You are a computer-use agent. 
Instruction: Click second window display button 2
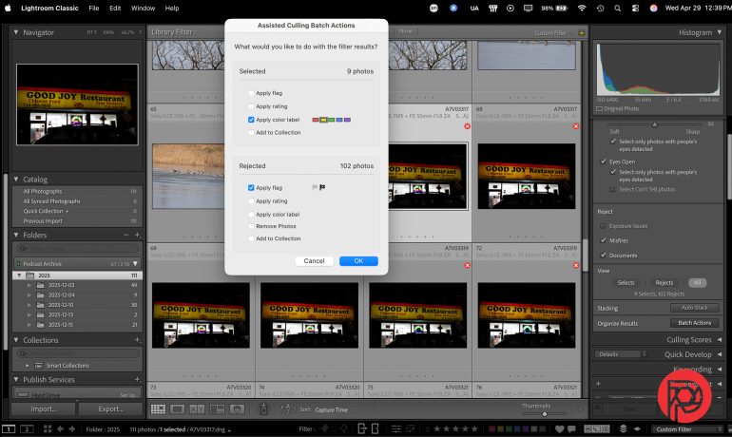(x=27, y=429)
